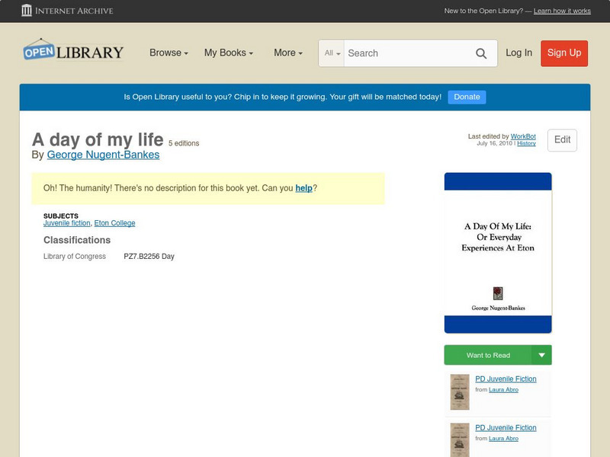610x457 pixels.
Task: Open the 'All' search filter dropdown
Action: [x=332, y=53]
